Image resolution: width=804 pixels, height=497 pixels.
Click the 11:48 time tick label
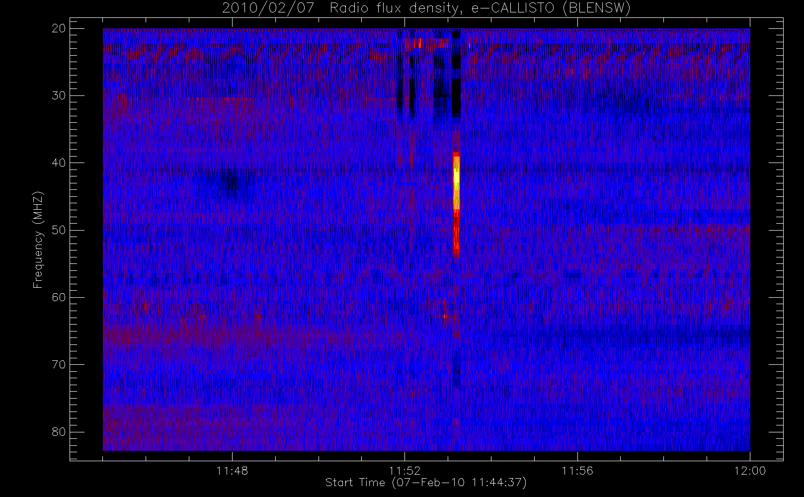pyautogui.click(x=232, y=471)
